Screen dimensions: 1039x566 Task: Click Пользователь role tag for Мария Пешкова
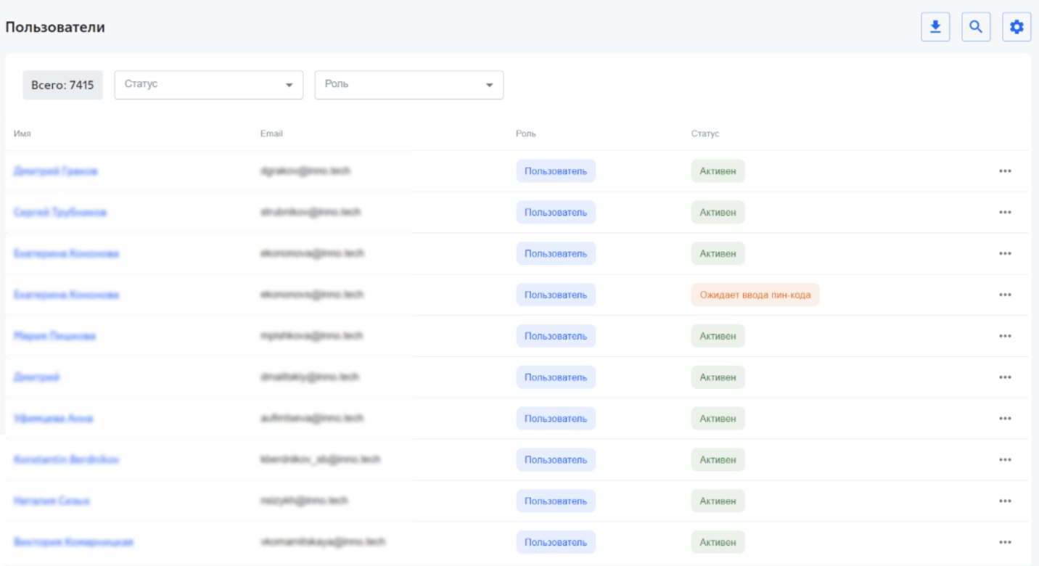point(556,336)
